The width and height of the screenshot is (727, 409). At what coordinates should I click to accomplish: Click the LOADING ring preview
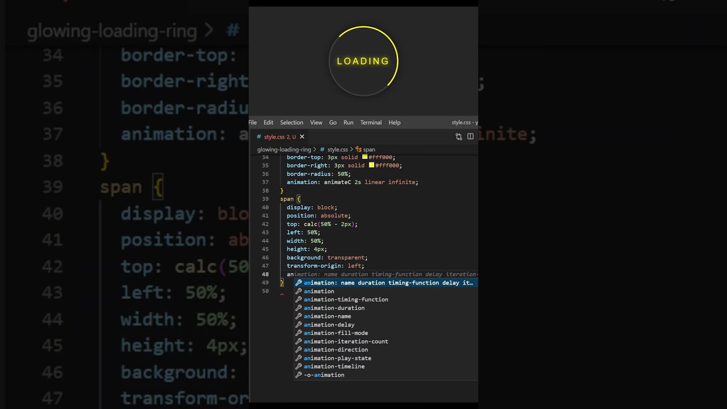(x=363, y=61)
